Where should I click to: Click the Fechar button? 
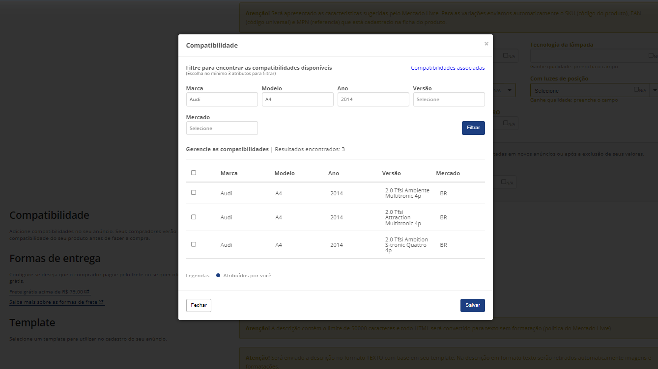coord(199,305)
